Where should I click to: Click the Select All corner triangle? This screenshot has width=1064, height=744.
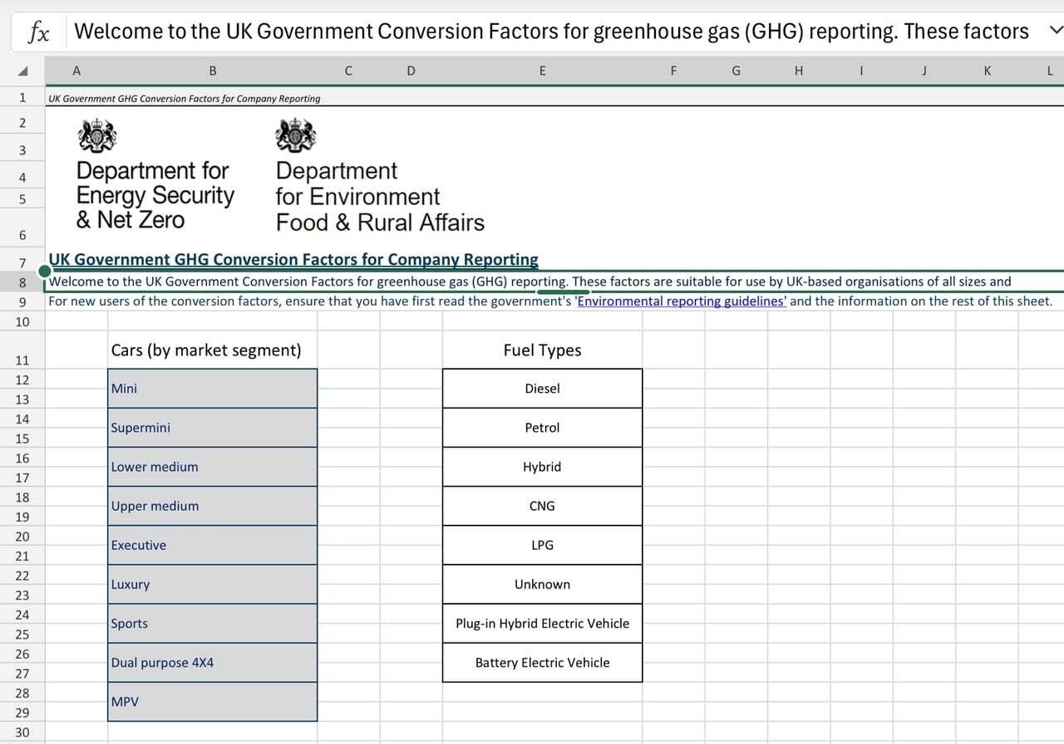pos(23,71)
